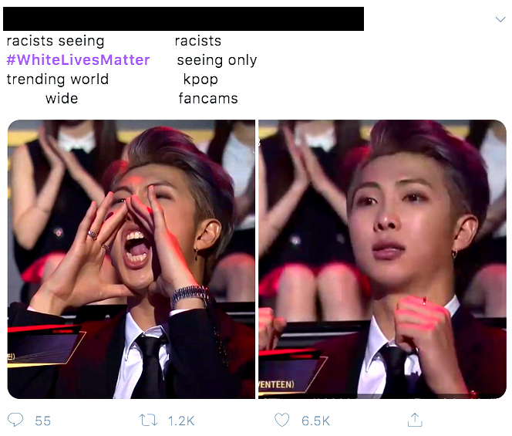Open the right photo with clenched fist
The width and height of the screenshot is (512, 436).
382,259
